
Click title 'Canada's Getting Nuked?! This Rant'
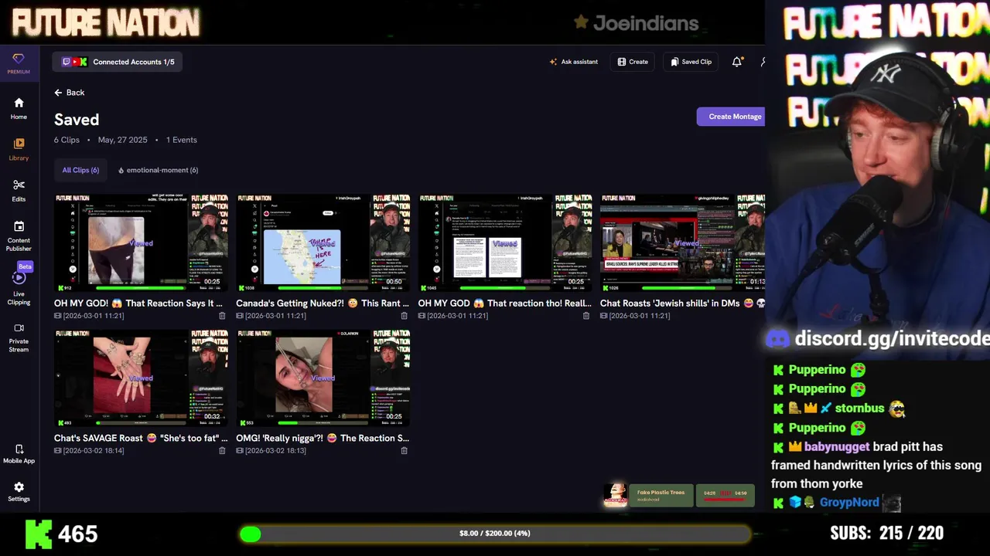[x=323, y=303]
